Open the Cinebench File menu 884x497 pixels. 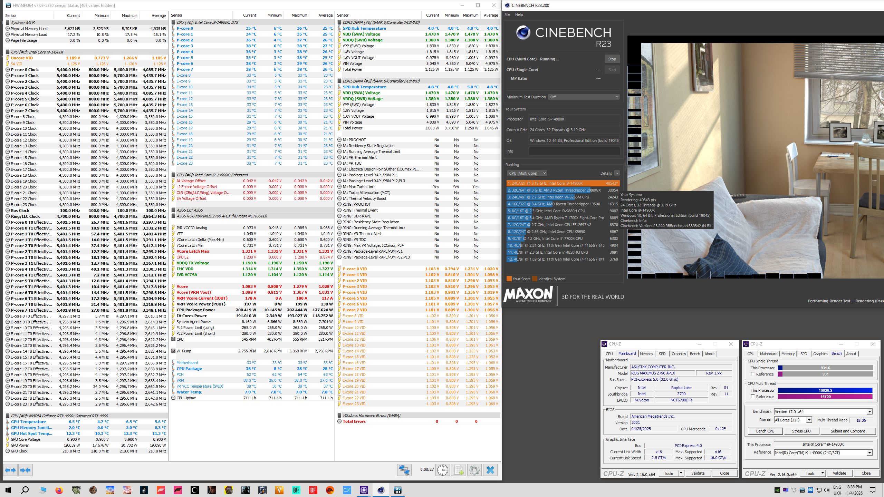tap(507, 14)
